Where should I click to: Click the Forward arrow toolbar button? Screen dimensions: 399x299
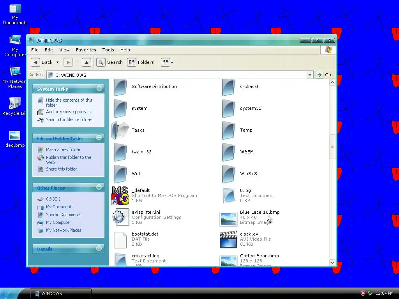click(68, 62)
